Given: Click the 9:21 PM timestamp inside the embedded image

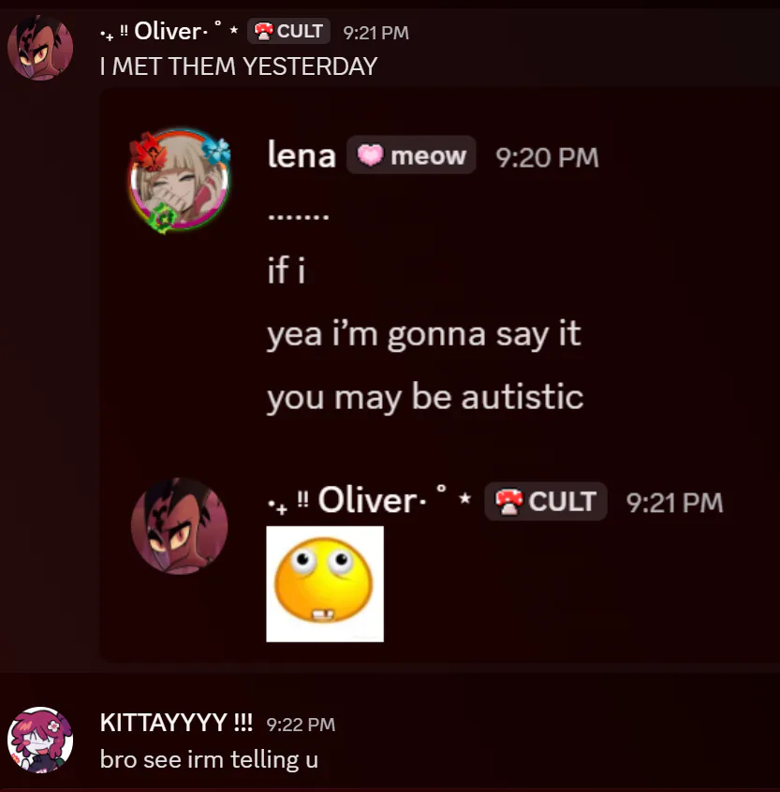Looking at the screenshot, I should coord(675,503).
